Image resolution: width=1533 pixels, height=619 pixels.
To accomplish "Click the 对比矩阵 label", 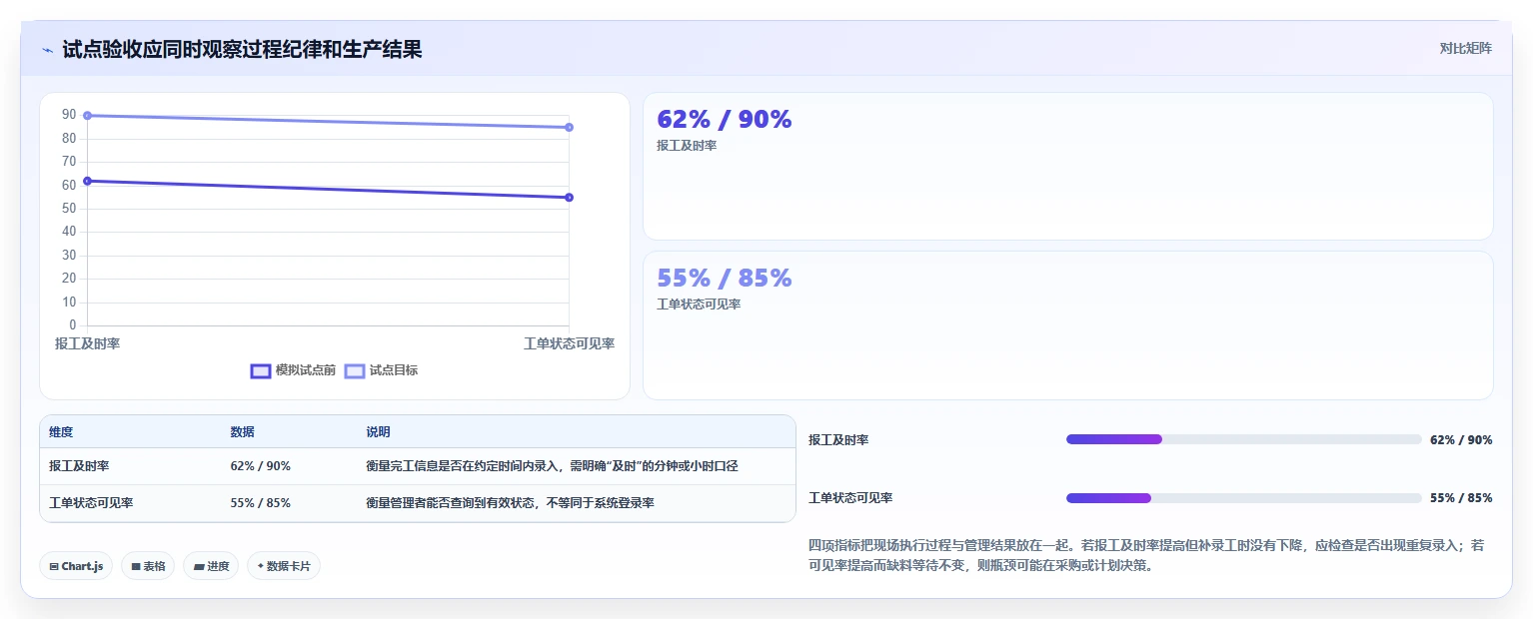I will point(1465,48).
